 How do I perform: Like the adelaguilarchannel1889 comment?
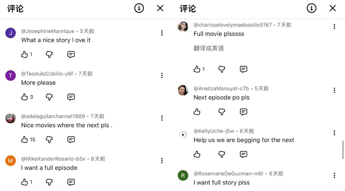[25, 139]
